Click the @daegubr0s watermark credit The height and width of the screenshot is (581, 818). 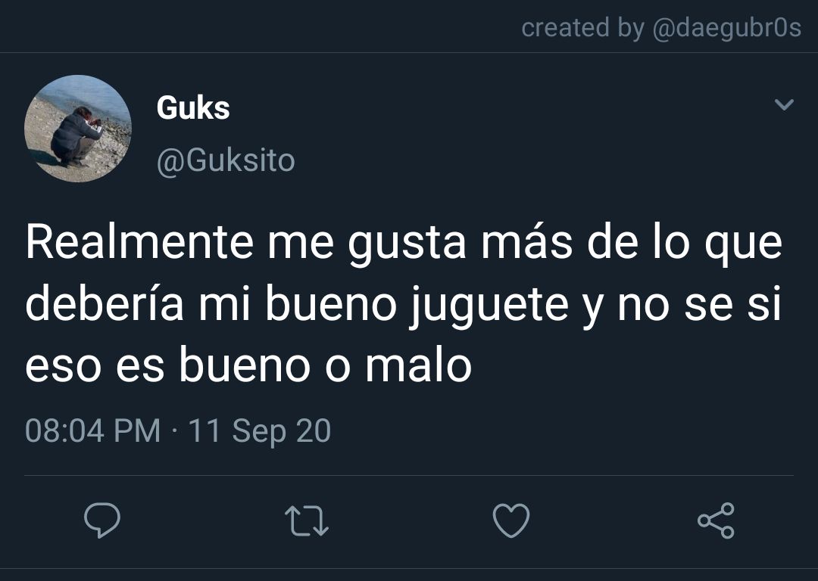click(726, 28)
